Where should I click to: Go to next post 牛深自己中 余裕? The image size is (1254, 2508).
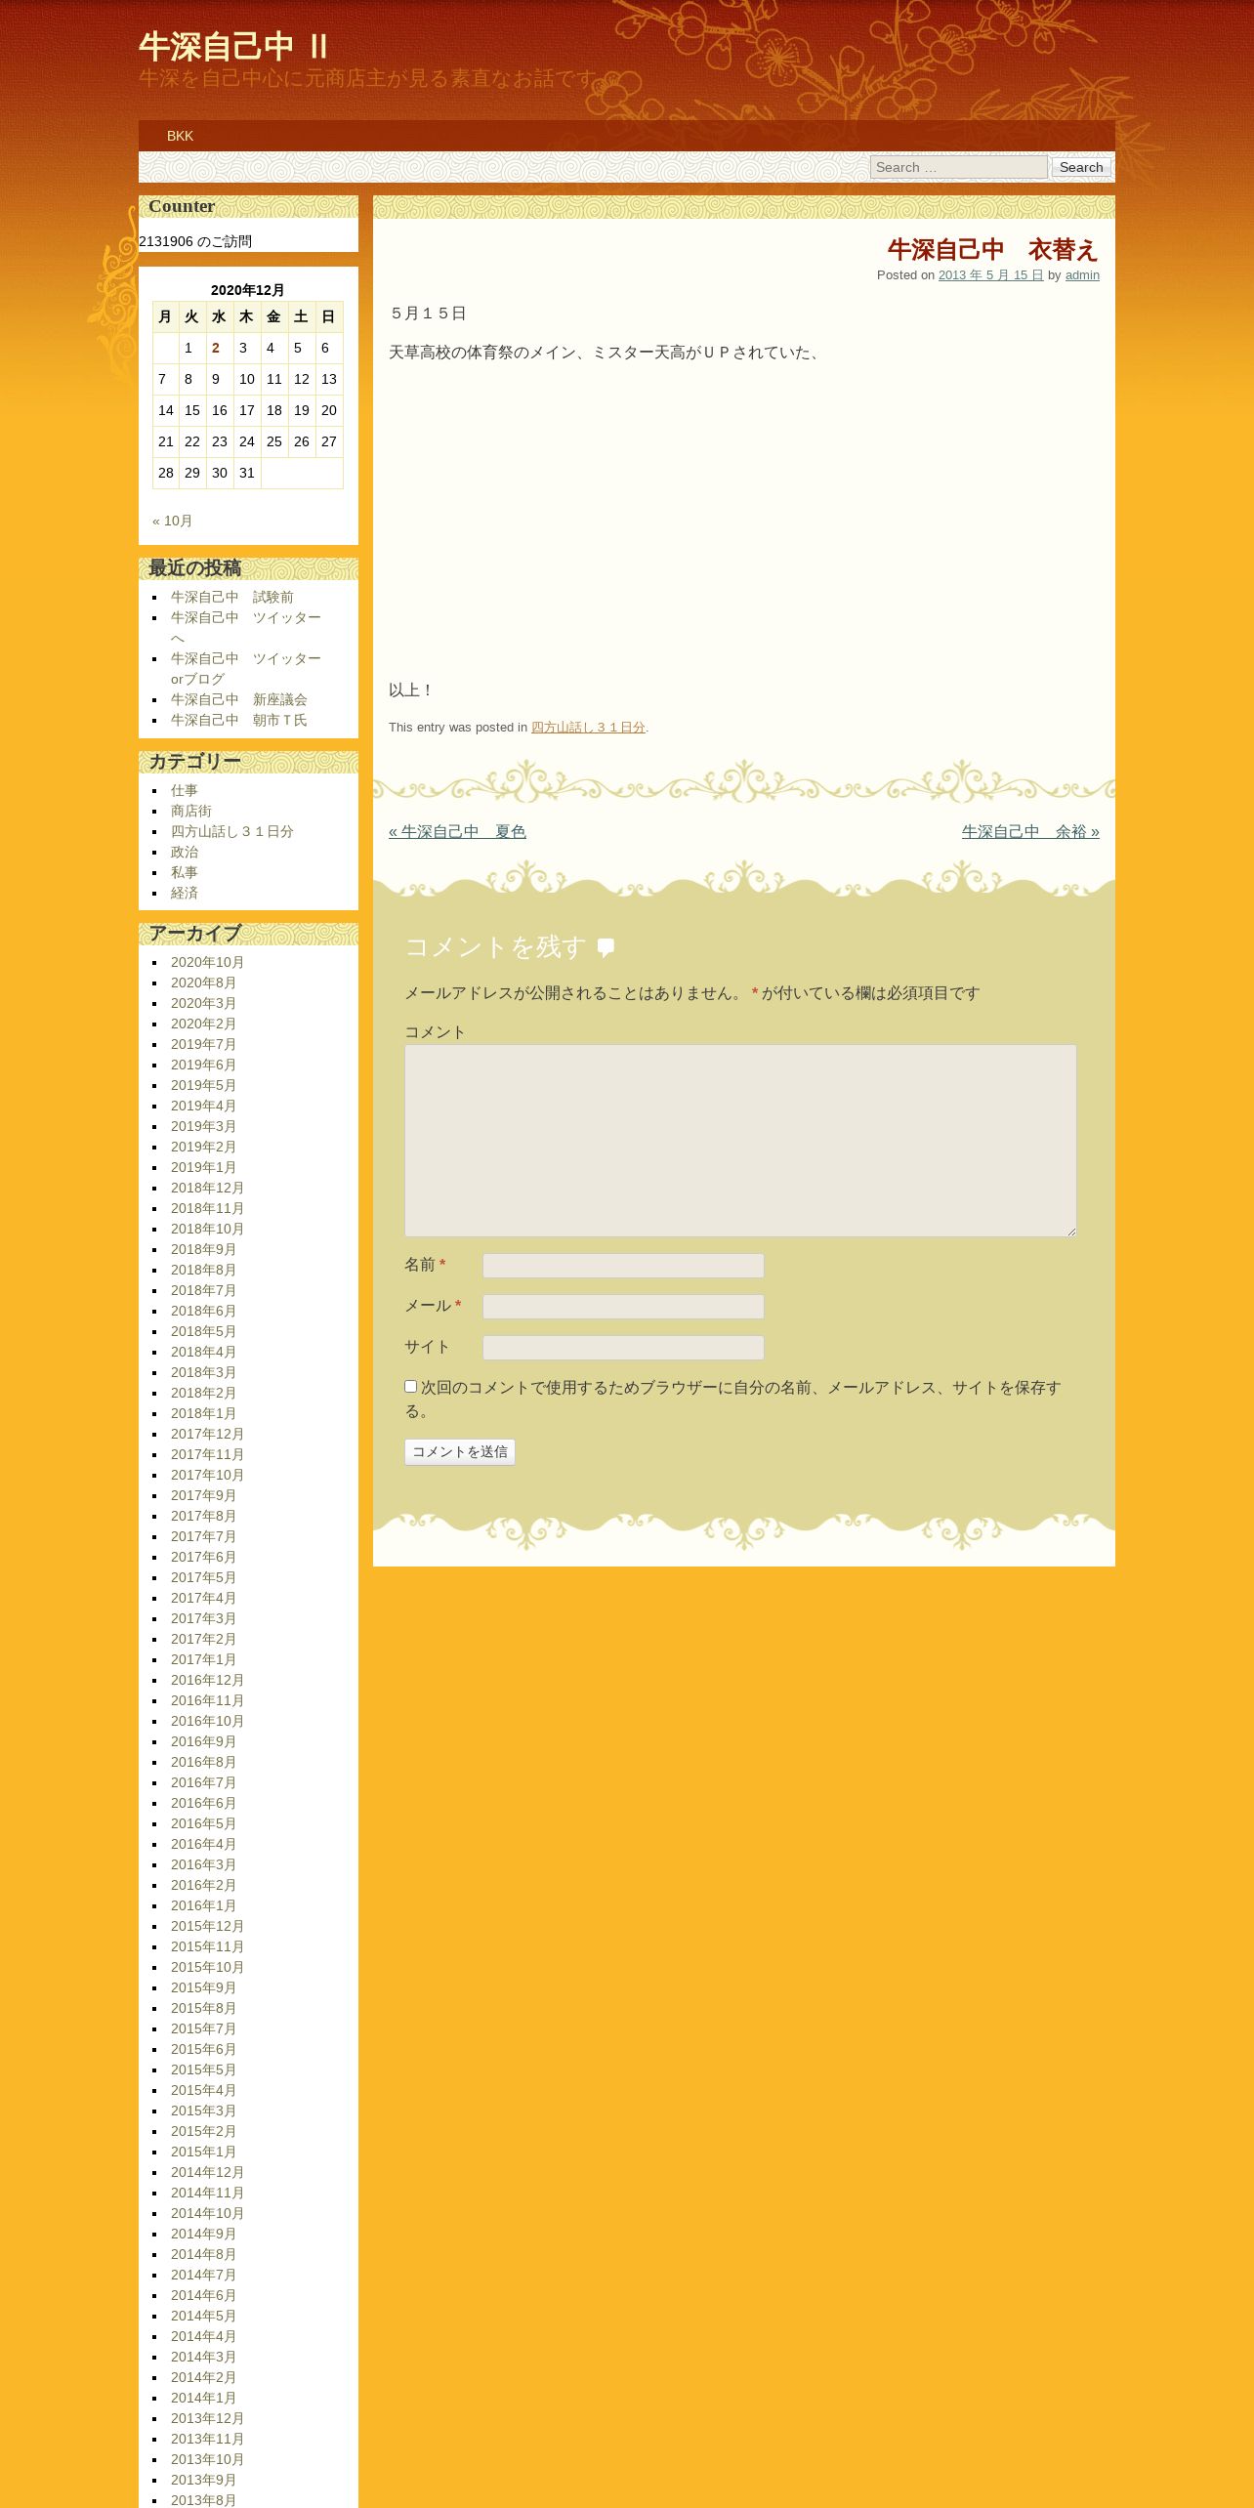click(1030, 831)
